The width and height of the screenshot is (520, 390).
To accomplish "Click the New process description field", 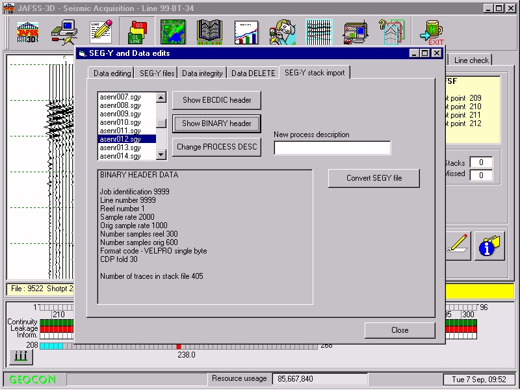I will 332,148.
